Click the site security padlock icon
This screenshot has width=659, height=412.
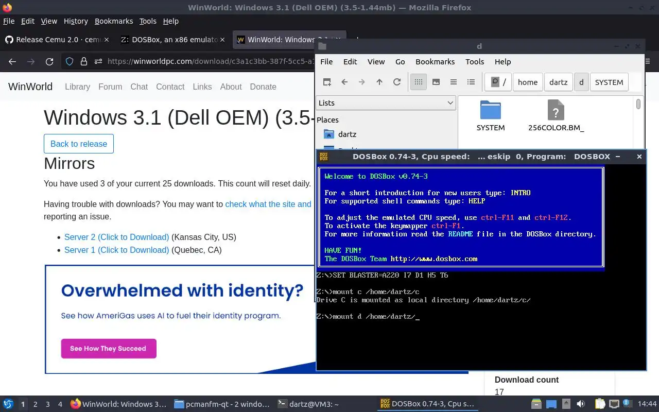(84, 61)
